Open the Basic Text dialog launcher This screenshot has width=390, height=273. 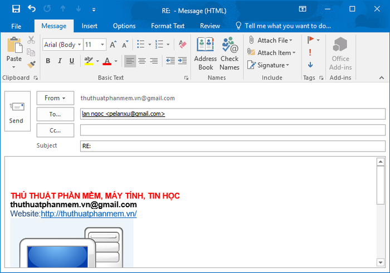coord(186,78)
